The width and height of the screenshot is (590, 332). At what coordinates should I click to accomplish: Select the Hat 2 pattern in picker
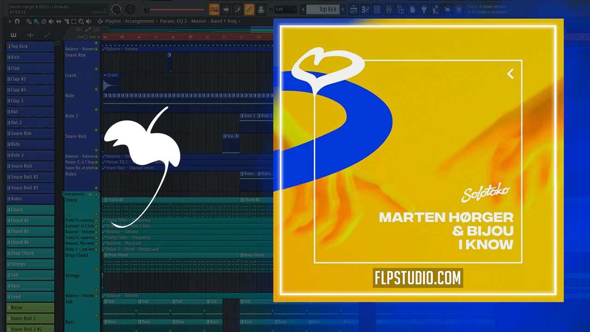pyautogui.click(x=30, y=123)
